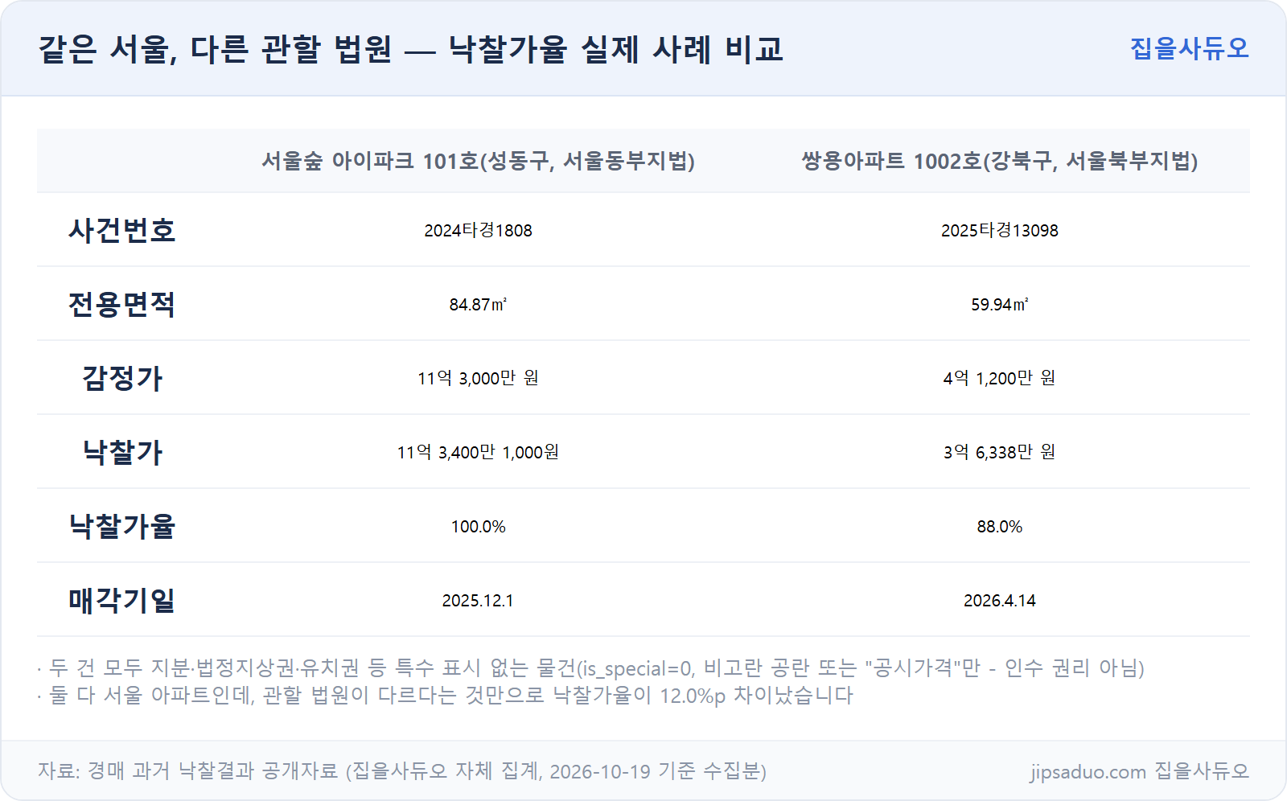The width and height of the screenshot is (1287, 801).
Task: Select column header 쌍용아파트 1002호
Action: click(x=1000, y=161)
